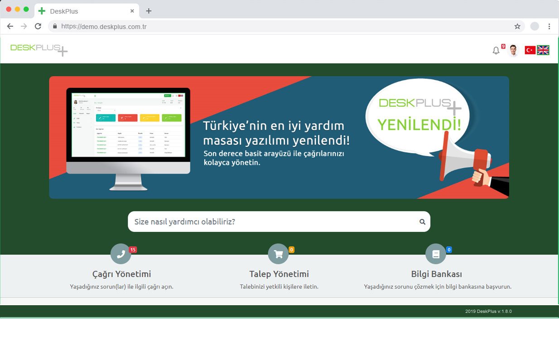
Task: Click the DeskPlus logo
Action: pyautogui.click(x=39, y=49)
